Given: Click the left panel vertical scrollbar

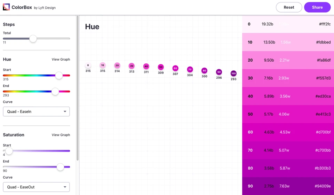Looking at the screenshot, I should click(78, 88).
